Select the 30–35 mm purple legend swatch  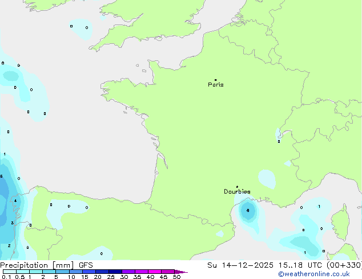pos(128,272)
